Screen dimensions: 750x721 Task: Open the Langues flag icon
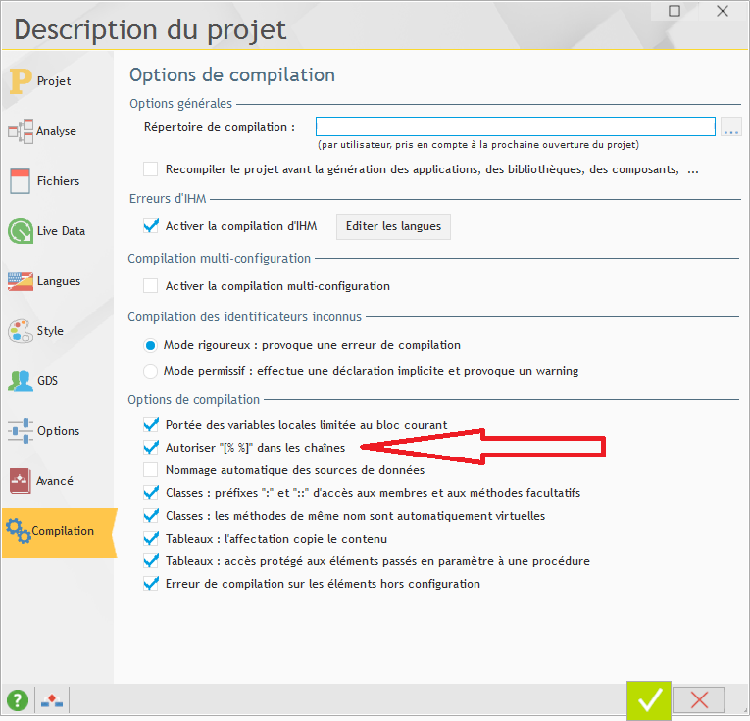21,281
